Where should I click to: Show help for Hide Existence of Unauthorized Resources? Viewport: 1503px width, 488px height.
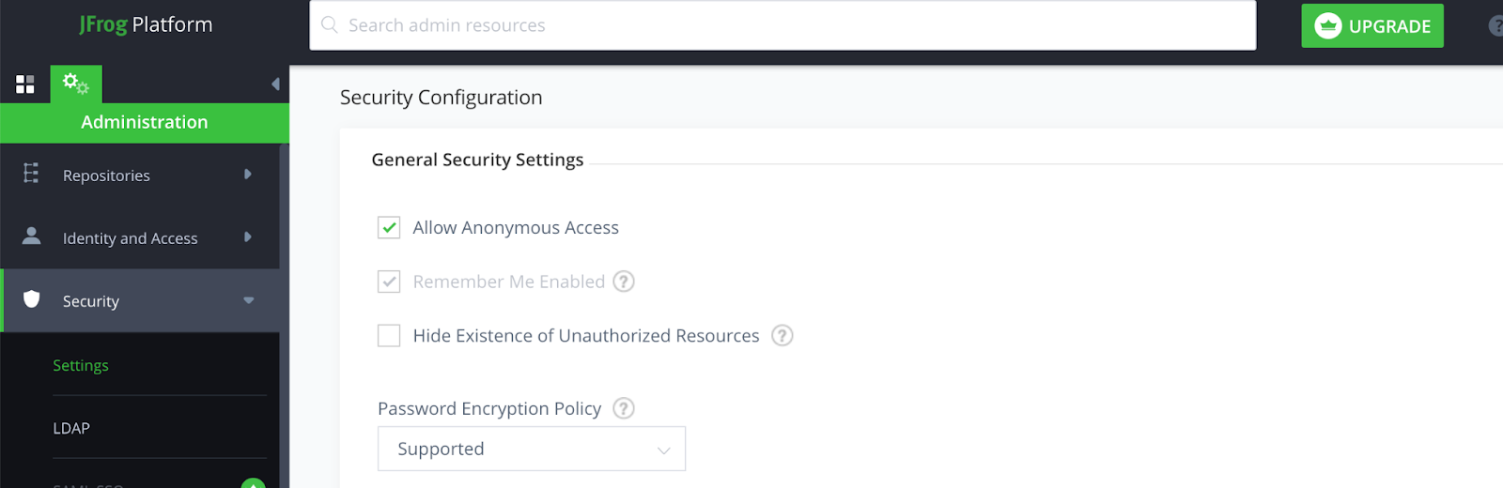(782, 335)
